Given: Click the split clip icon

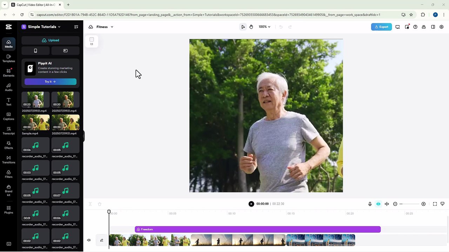Looking at the screenshot, I should (x=90, y=204).
